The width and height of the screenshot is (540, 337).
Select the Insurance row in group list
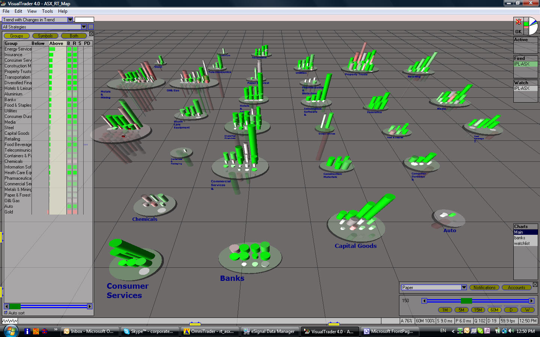click(x=48, y=55)
